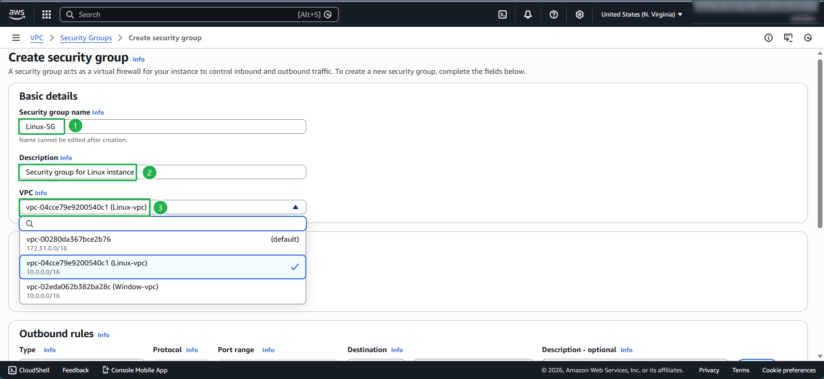The image size is (824, 379).
Task: Open Info link for Outbound rules
Action: (104, 335)
